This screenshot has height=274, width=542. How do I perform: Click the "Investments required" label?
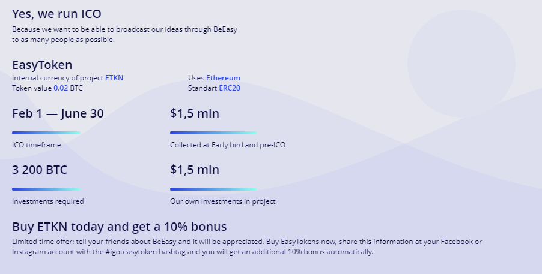click(48, 201)
